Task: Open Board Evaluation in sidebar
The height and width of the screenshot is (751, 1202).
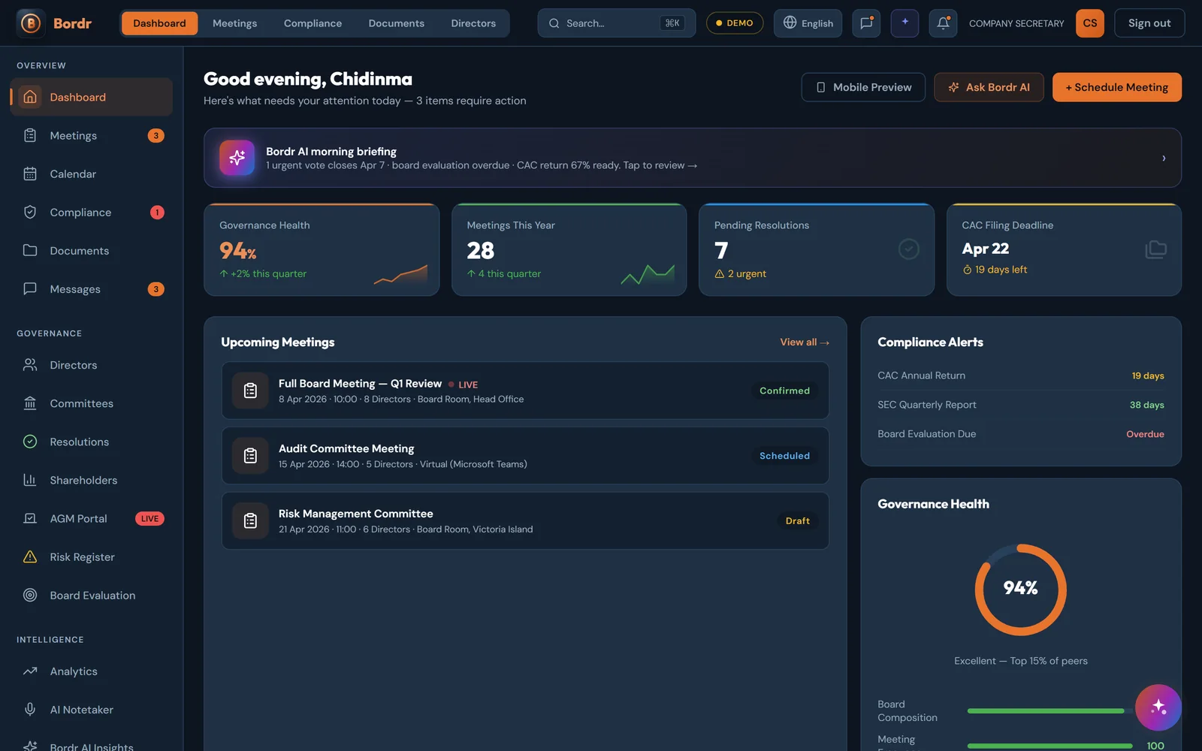Action: coord(91,596)
